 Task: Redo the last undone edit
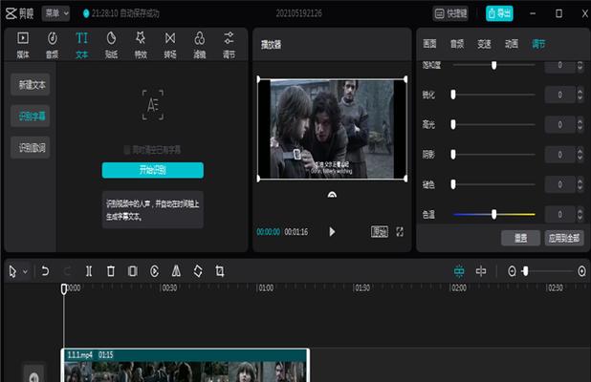click(x=67, y=271)
